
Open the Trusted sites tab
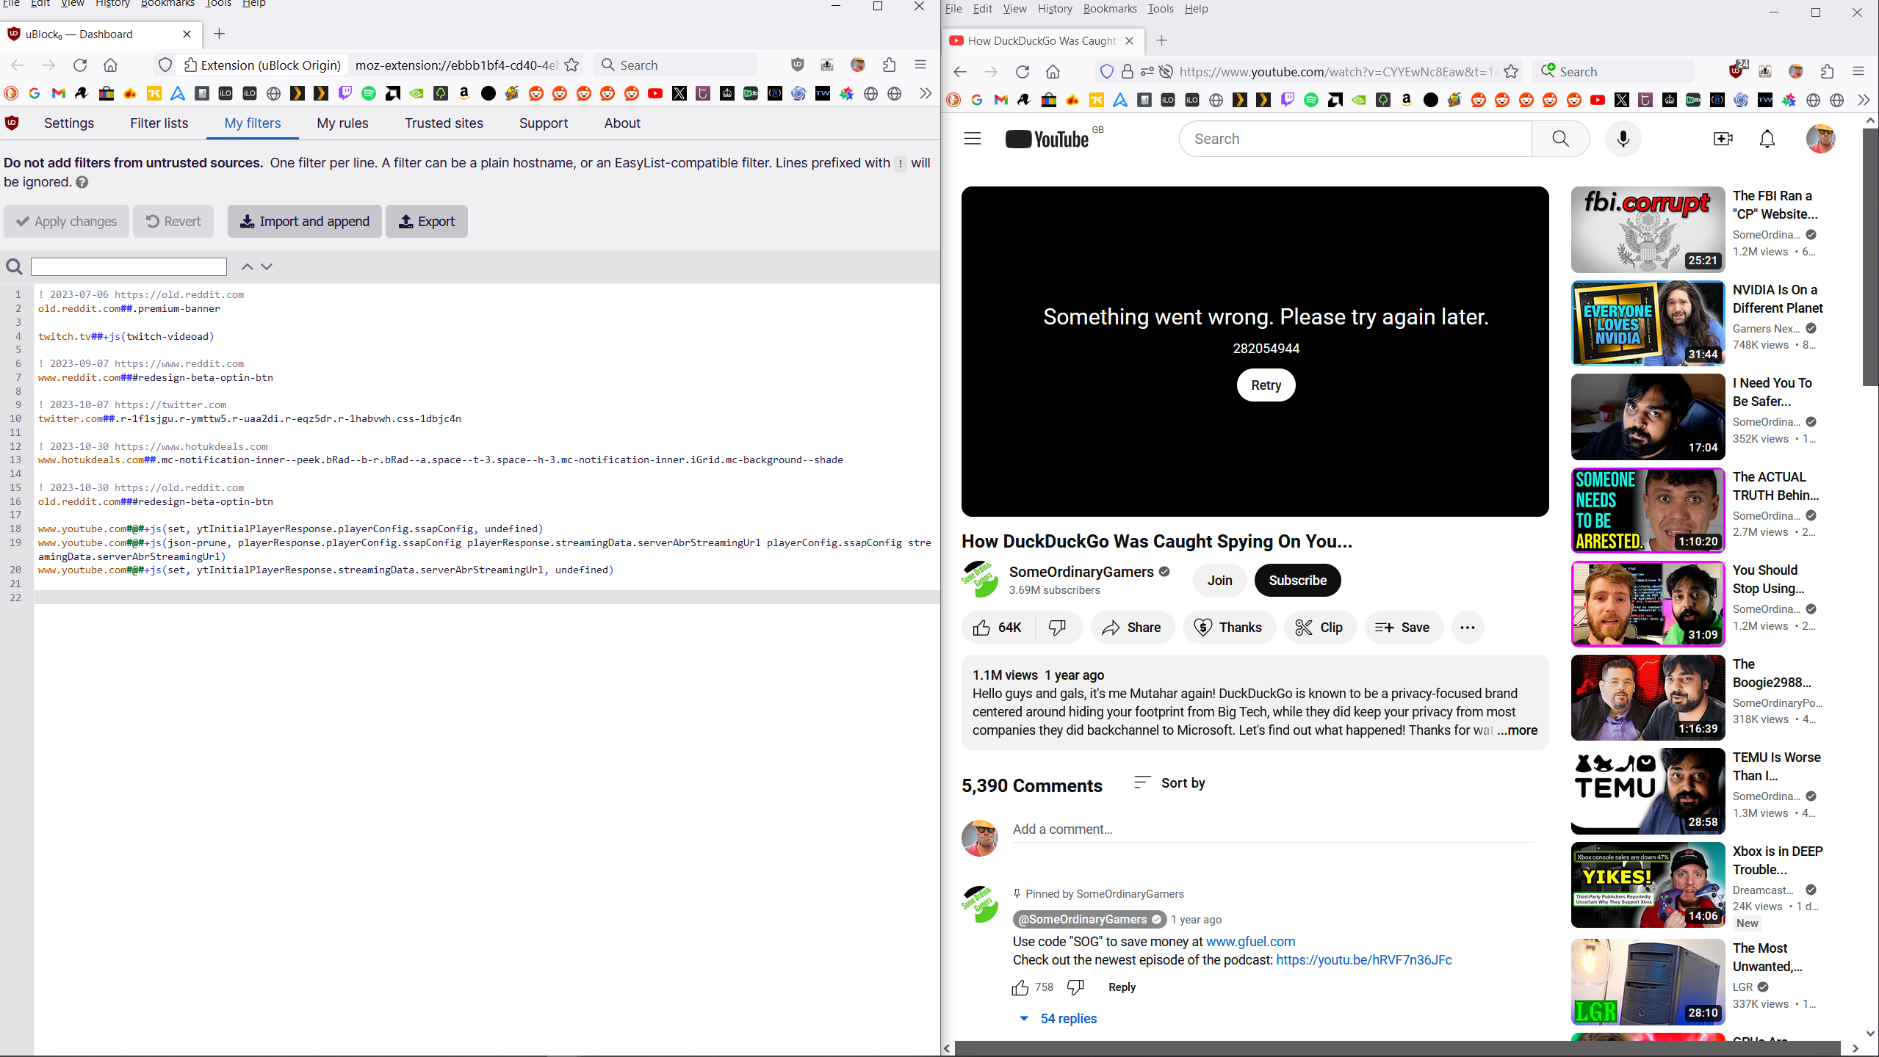(x=444, y=123)
